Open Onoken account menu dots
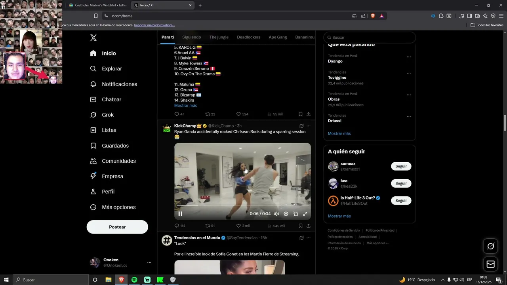Screen dimensions: 507x285 tap(149, 262)
